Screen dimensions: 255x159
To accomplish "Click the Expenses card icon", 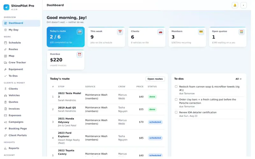I will pyautogui.click(x=5, y=115).
